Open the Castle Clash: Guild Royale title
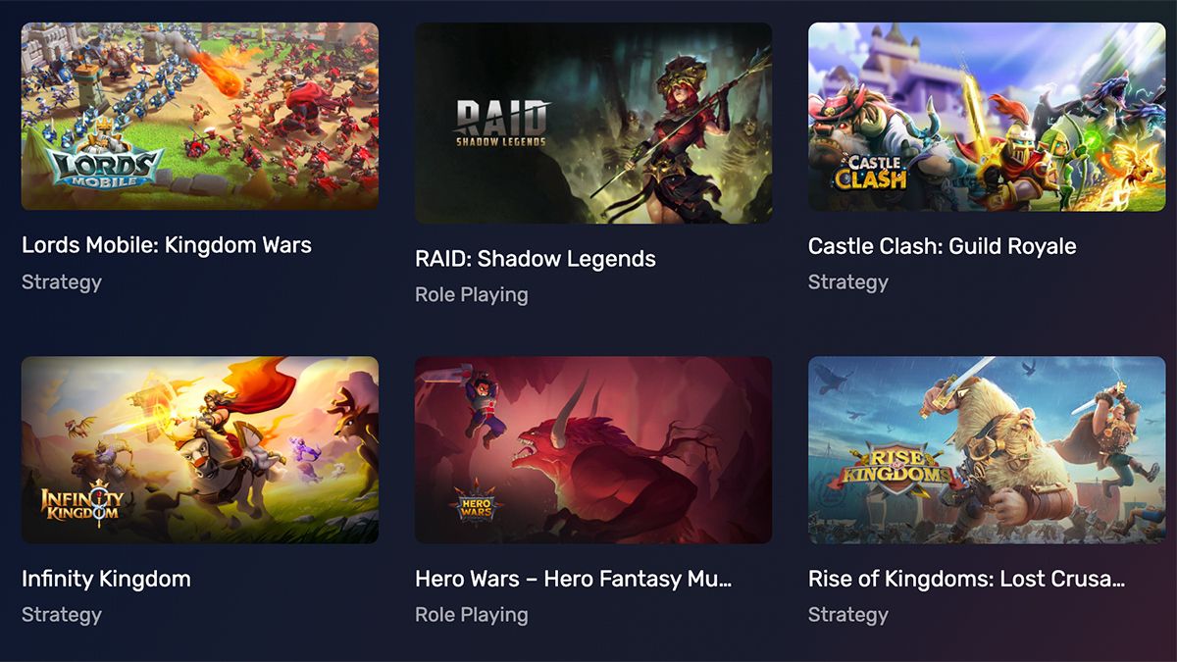The image size is (1177, 662). pyautogui.click(x=943, y=246)
